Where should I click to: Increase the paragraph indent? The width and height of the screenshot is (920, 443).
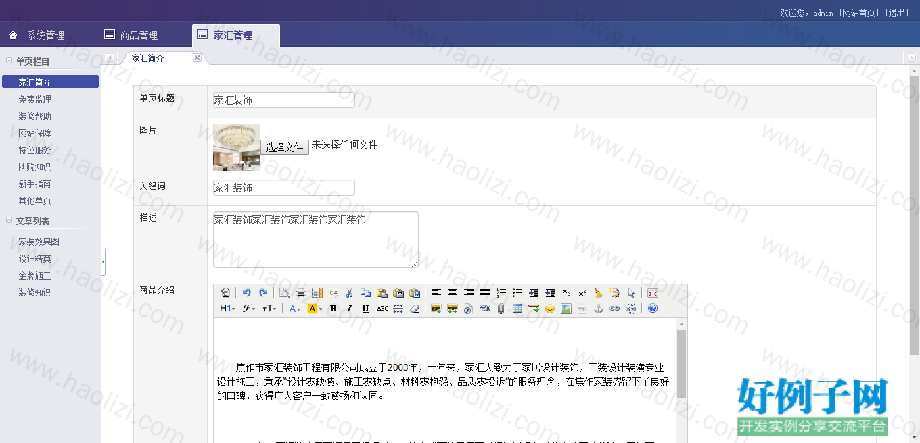[534, 293]
